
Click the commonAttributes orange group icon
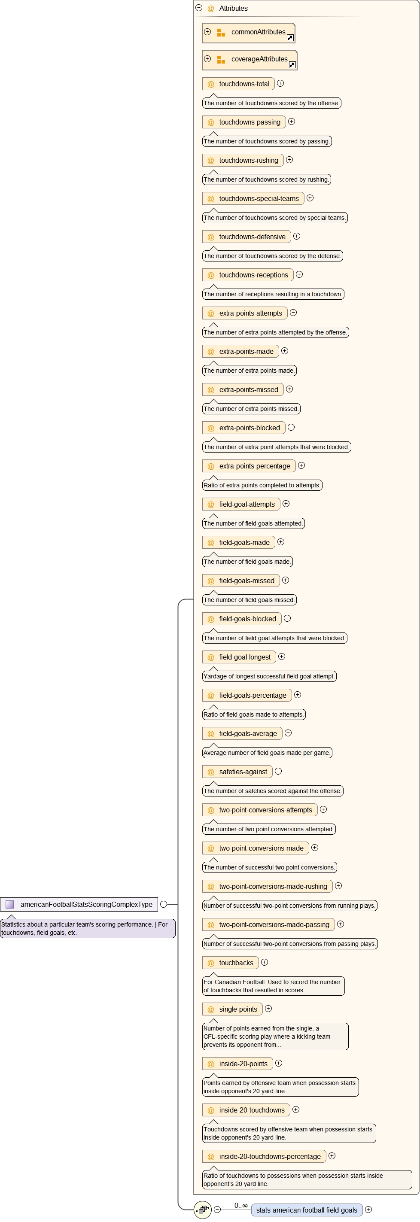point(221,32)
